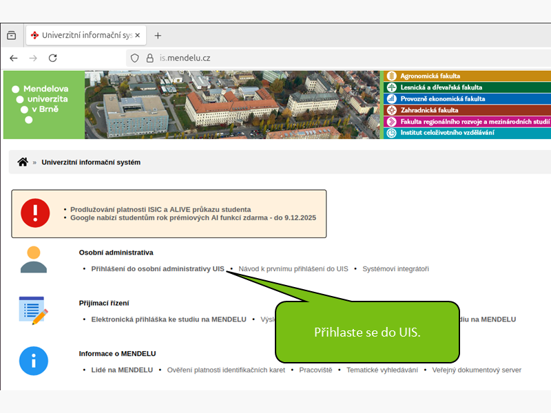
Task: Open Přihlášení do osobní administrativy UIS link
Action: tap(158, 268)
